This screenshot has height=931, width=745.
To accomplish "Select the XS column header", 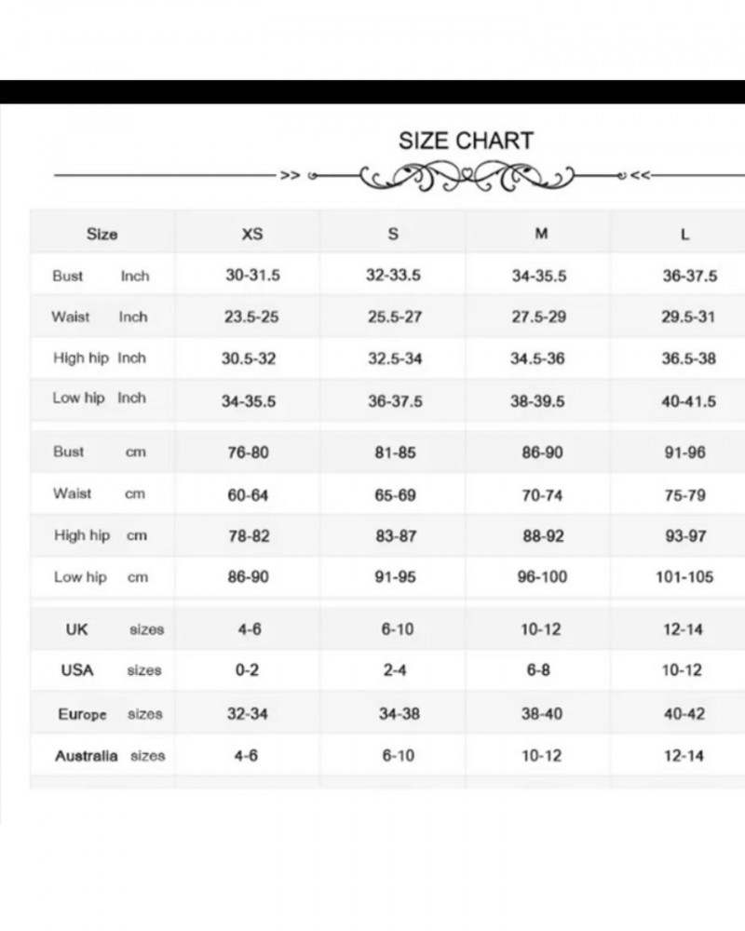I will 251,235.
